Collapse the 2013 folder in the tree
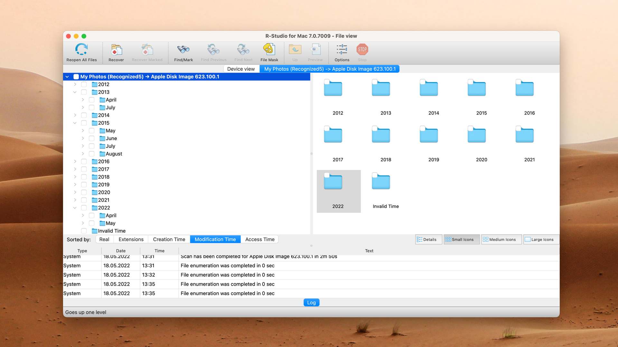 coord(75,92)
